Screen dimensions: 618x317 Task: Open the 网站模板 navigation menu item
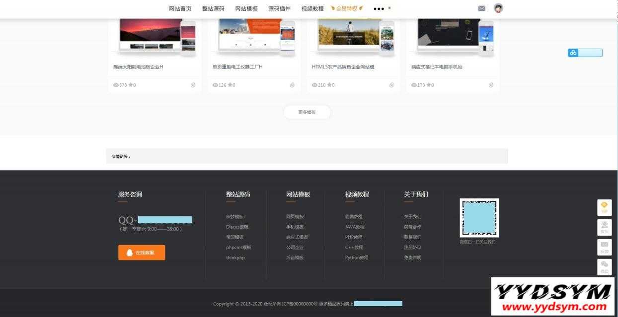246,9
